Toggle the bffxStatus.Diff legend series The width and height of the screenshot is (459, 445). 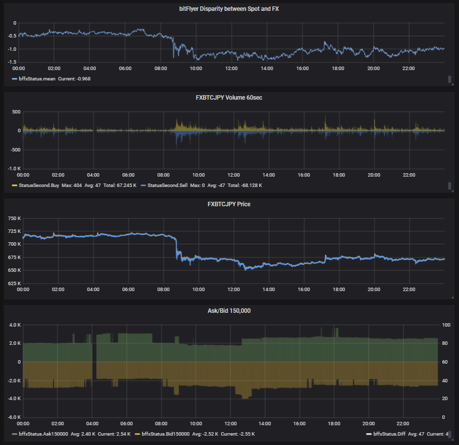389,434
